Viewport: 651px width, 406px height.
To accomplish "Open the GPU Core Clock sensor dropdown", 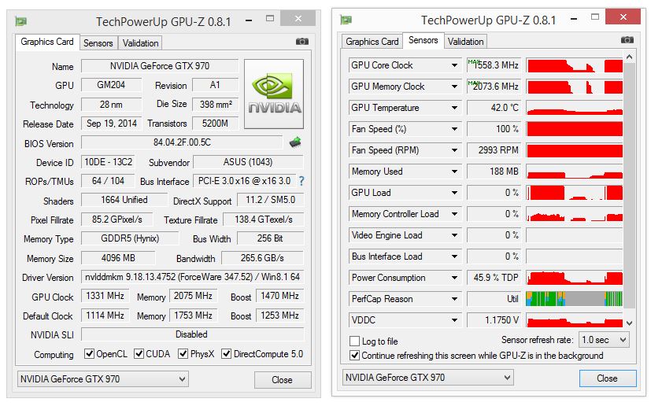I will pos(455,65).
